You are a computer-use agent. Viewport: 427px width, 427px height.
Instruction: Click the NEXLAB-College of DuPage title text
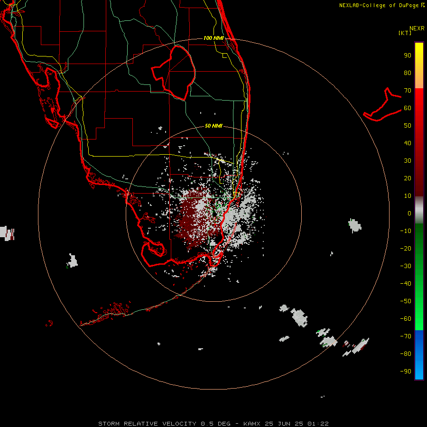(380, 5)
